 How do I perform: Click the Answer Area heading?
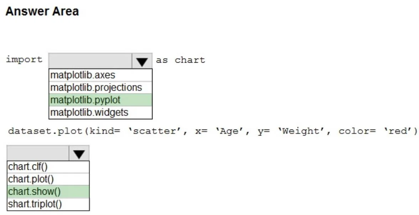tap(42, 11)
